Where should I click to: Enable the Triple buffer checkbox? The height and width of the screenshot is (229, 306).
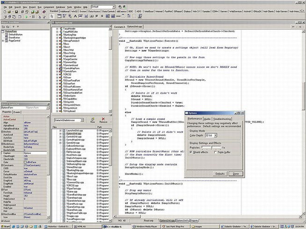pos(216,152)
